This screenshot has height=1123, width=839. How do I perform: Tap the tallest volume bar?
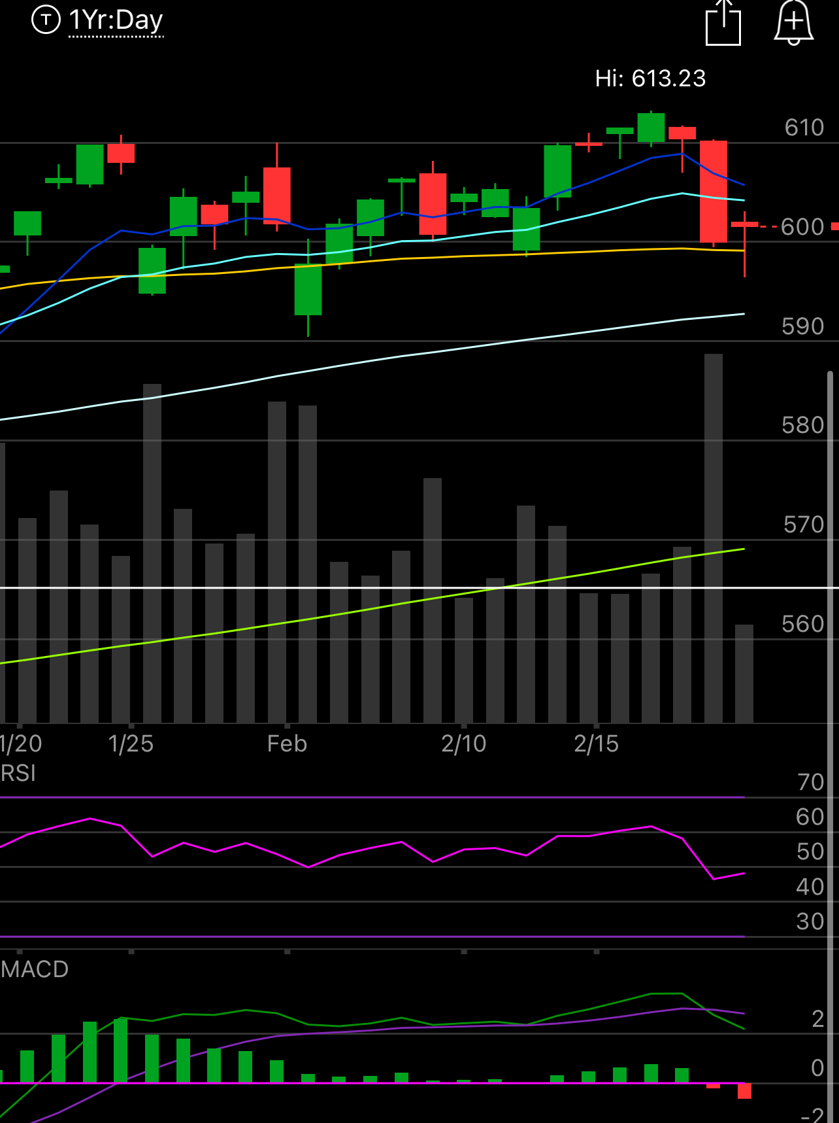(x=714, y=538)
